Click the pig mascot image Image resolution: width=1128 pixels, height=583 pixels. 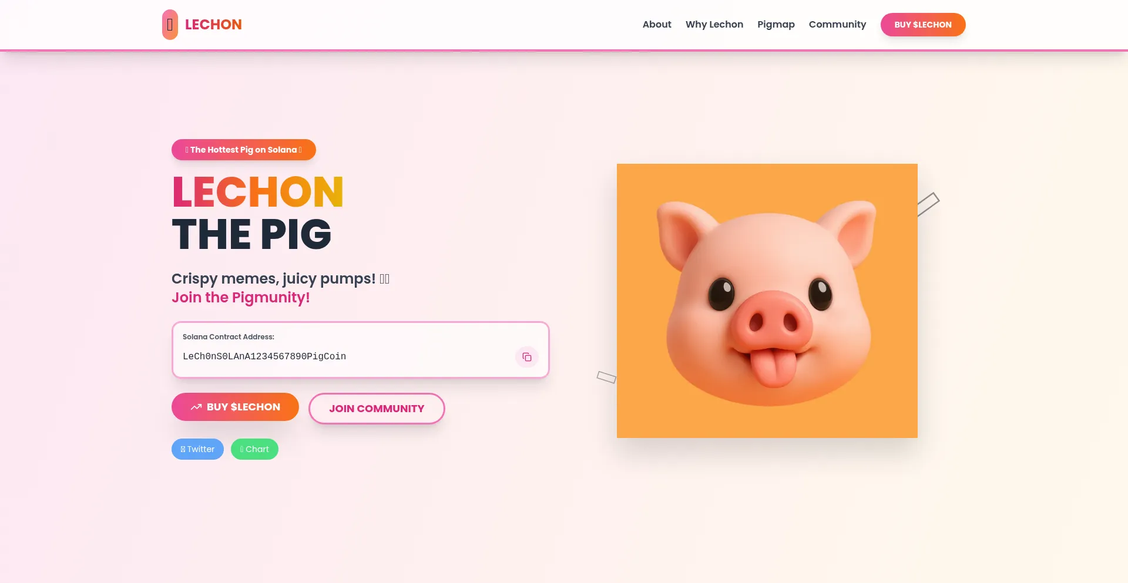coord(767,301)
